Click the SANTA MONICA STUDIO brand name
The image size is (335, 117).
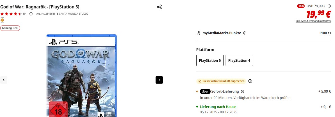(x=74, y=14)
